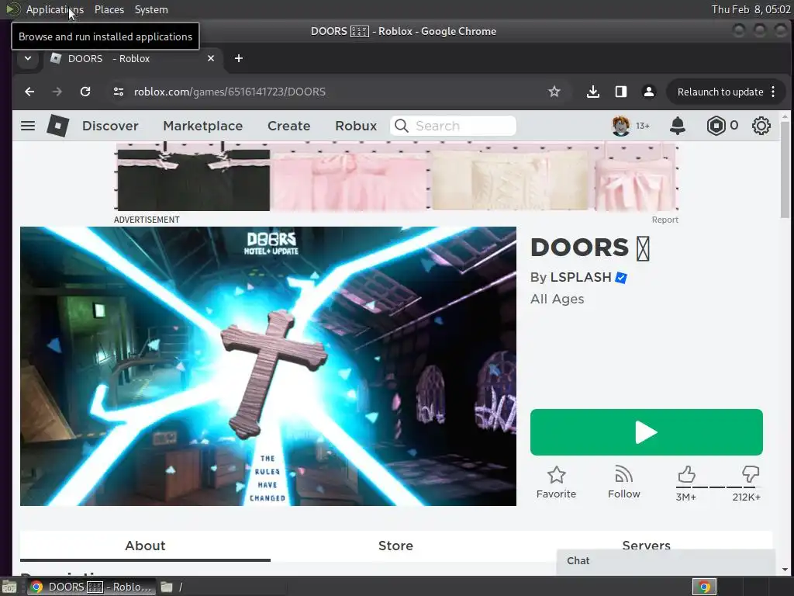
Task: Open Chrome downloads
Action: pos(593,92)
